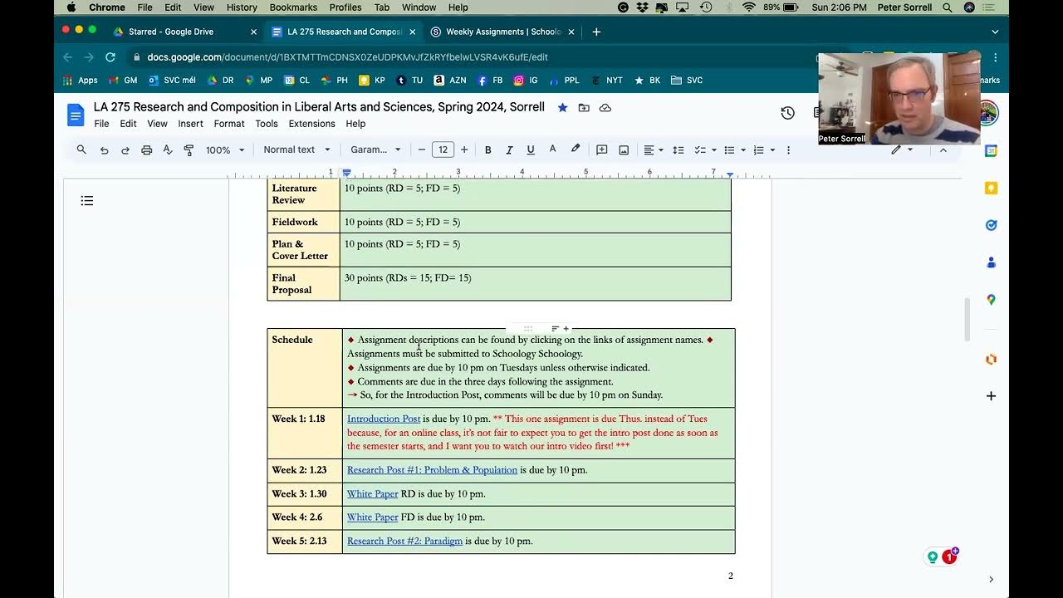
Task: Open the NYT bookmark
Action: pyautogui.click(x=607, y=81)
